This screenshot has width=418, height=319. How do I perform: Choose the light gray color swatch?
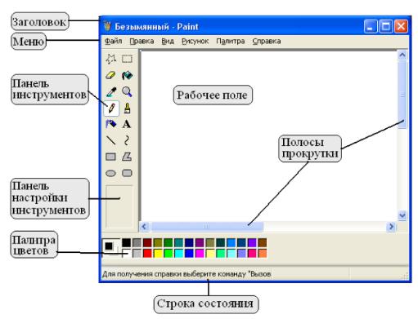coord(137,253)
